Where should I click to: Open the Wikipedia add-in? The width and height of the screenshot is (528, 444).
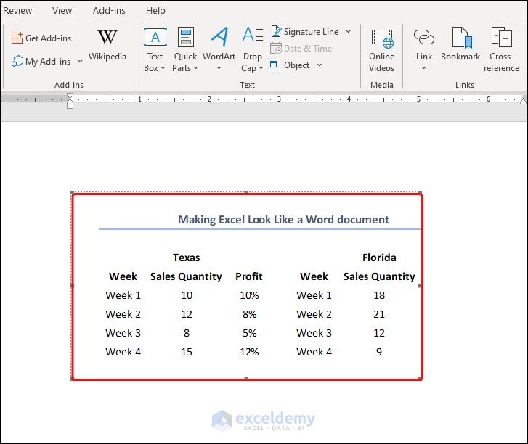coord(107,46)
